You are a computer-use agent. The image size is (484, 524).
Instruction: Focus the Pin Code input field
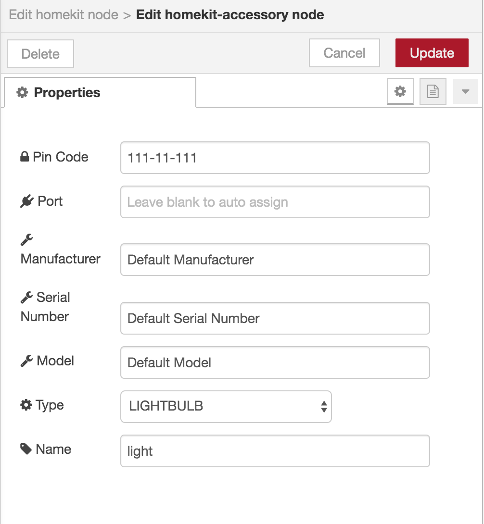[x=275, y=158]
